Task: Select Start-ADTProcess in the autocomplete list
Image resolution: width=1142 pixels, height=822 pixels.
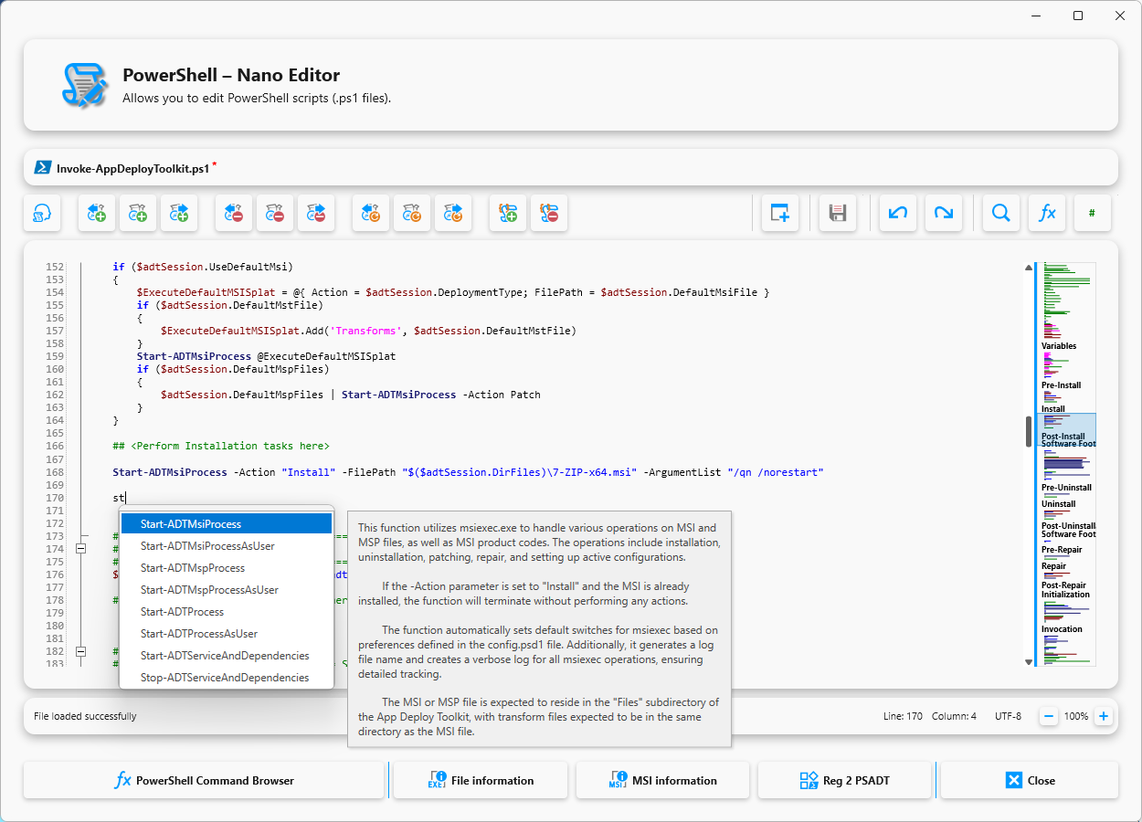Action: click(x=227, y=612)
